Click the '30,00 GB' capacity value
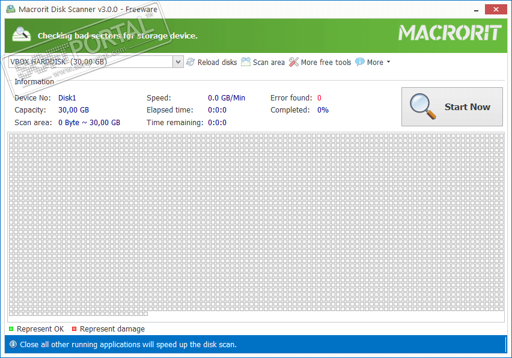Viewport: 512px width, 358px height. click(x=73, y=110)
